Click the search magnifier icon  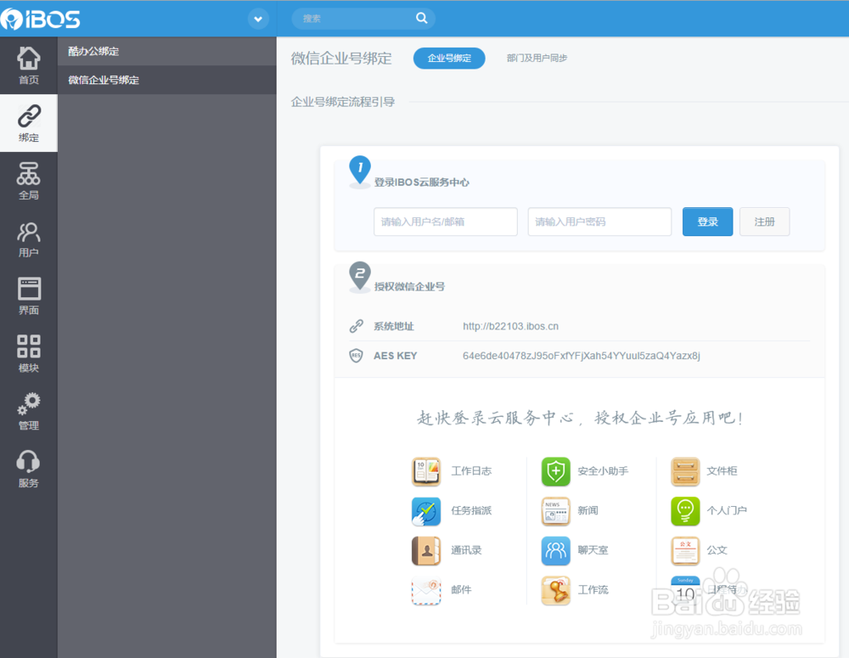(421, 18)
